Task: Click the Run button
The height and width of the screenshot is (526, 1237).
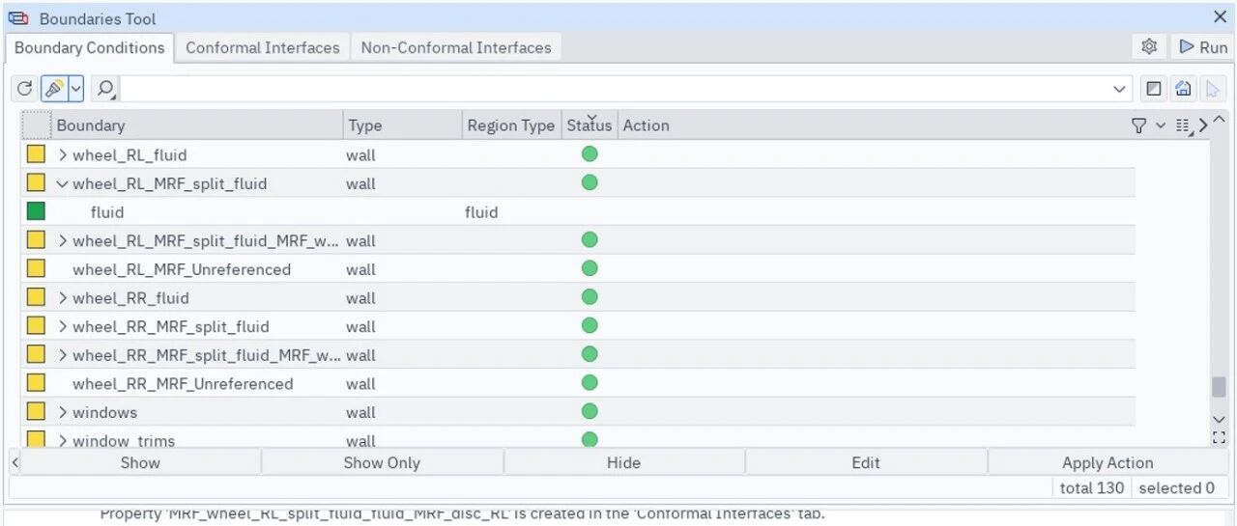Action: click(x=1202, y=47)
